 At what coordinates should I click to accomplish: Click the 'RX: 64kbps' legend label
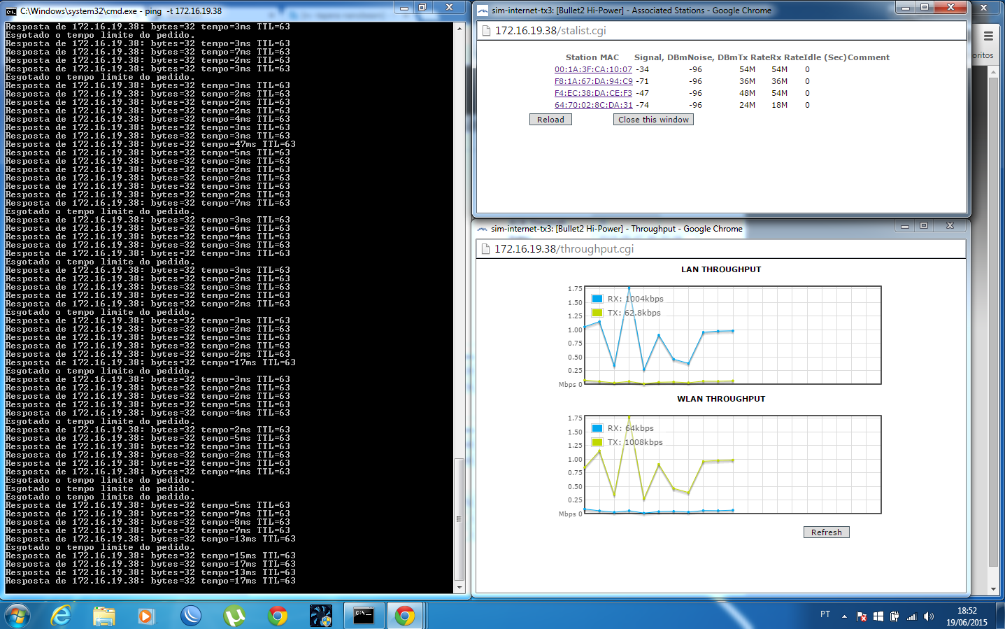pyautogui.click(x=630, y=428)
